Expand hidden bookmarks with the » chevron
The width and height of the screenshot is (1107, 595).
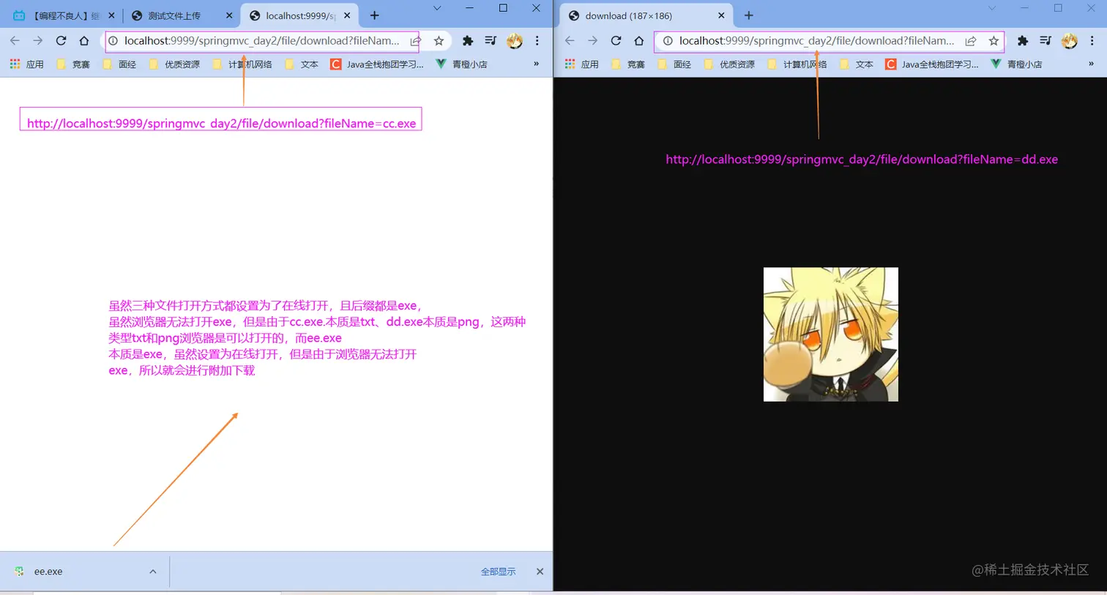point(535,64)
